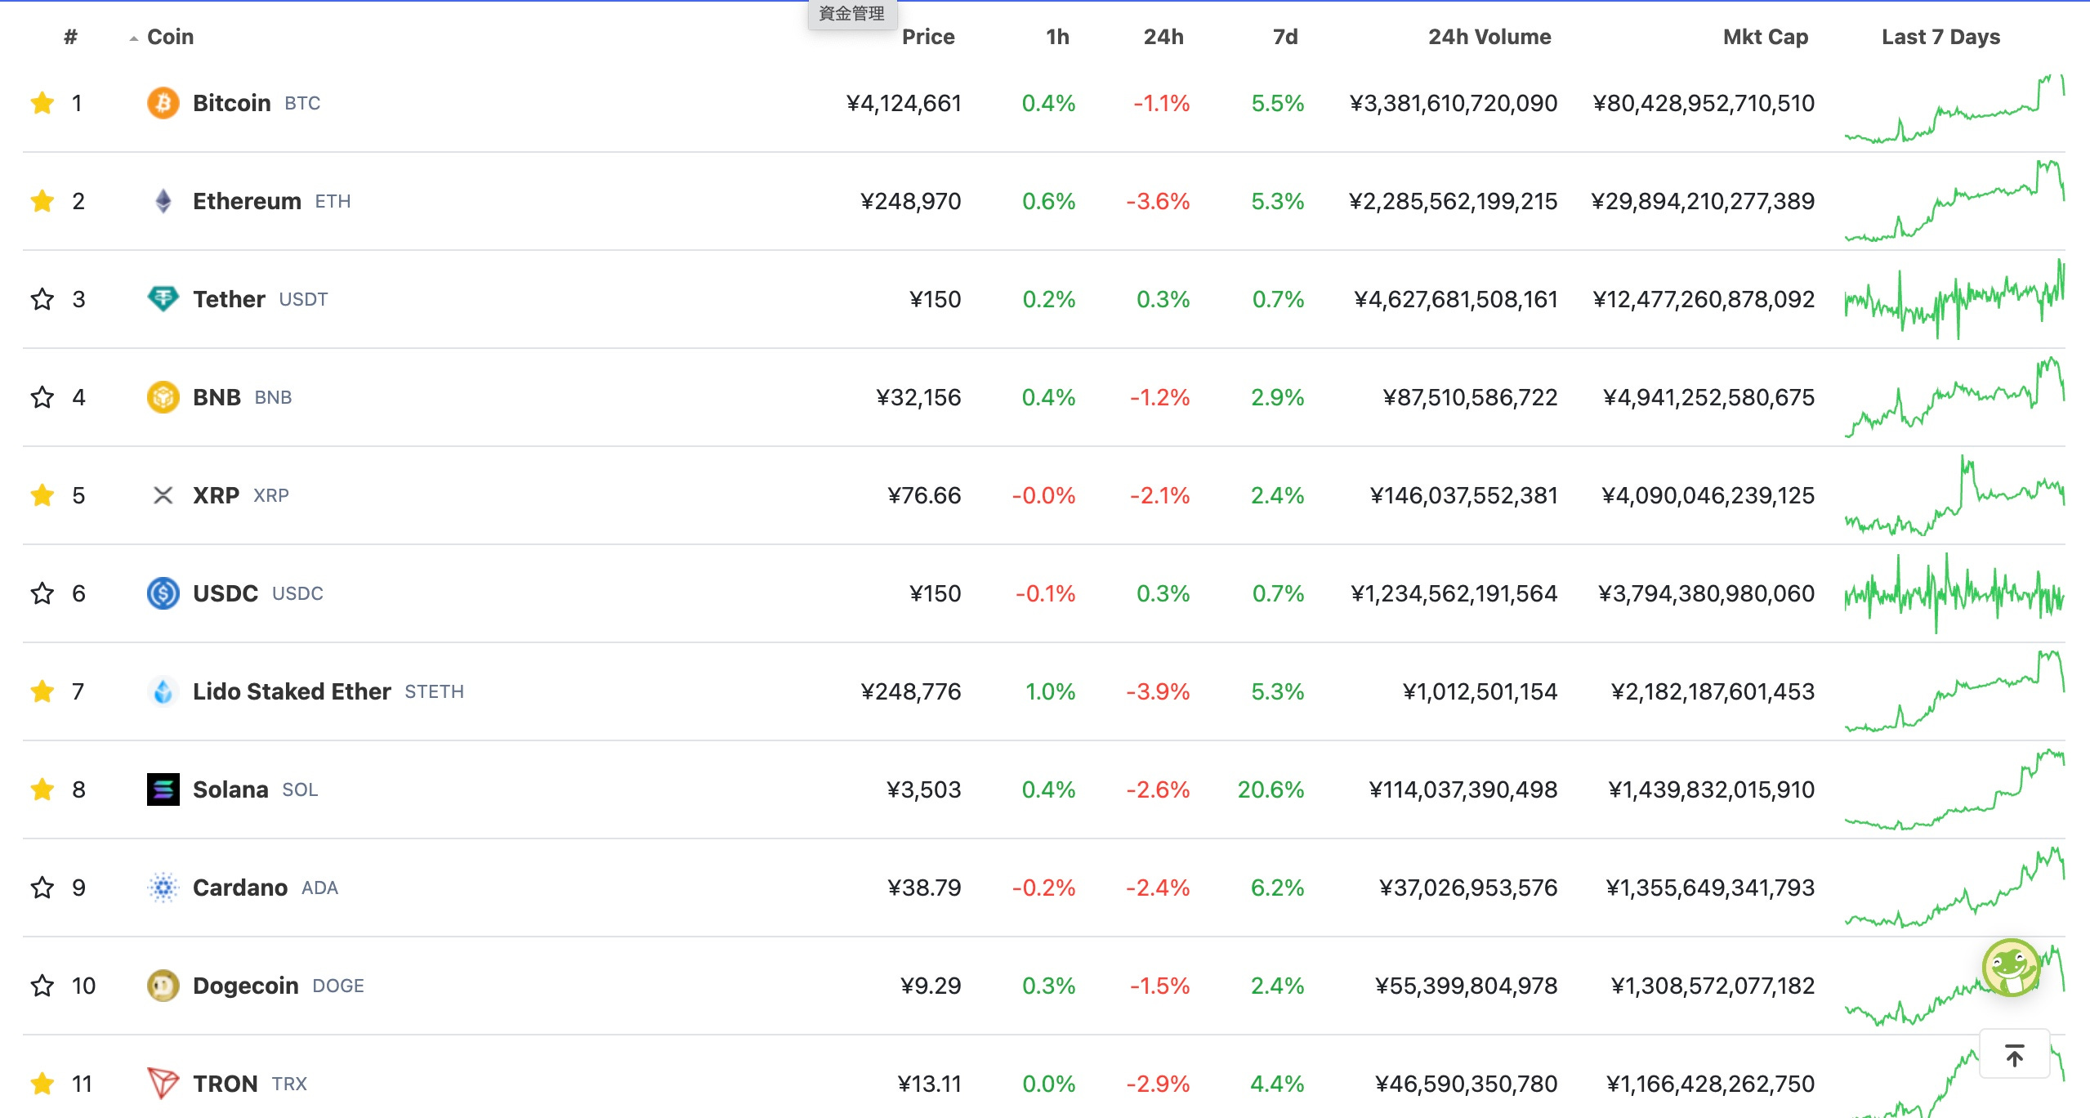
Task: Click the Bitcoin logo icon
Action: point(163,103)
